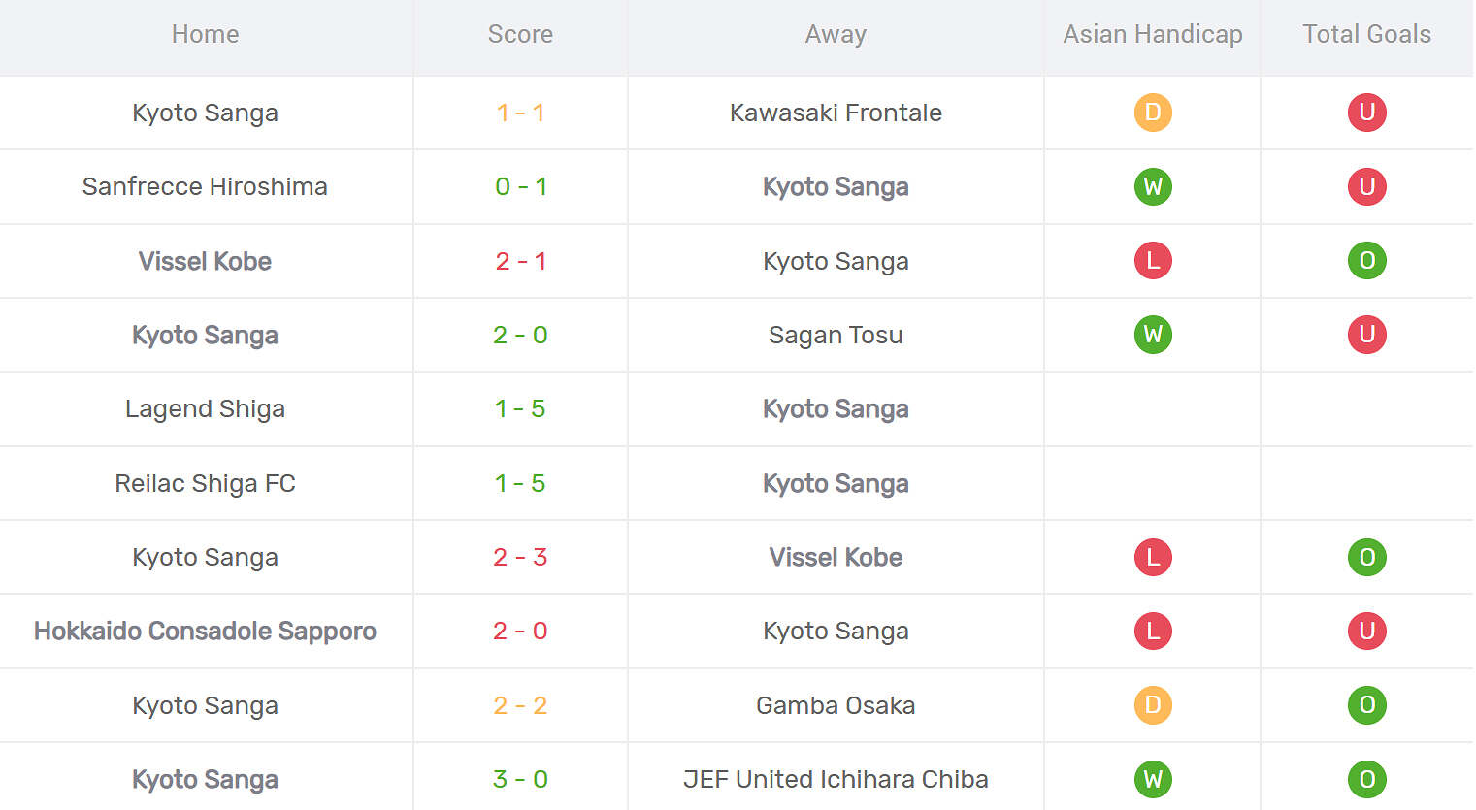Click the 1 - 5 score against Lagend Shiga

tap(520, 409)
